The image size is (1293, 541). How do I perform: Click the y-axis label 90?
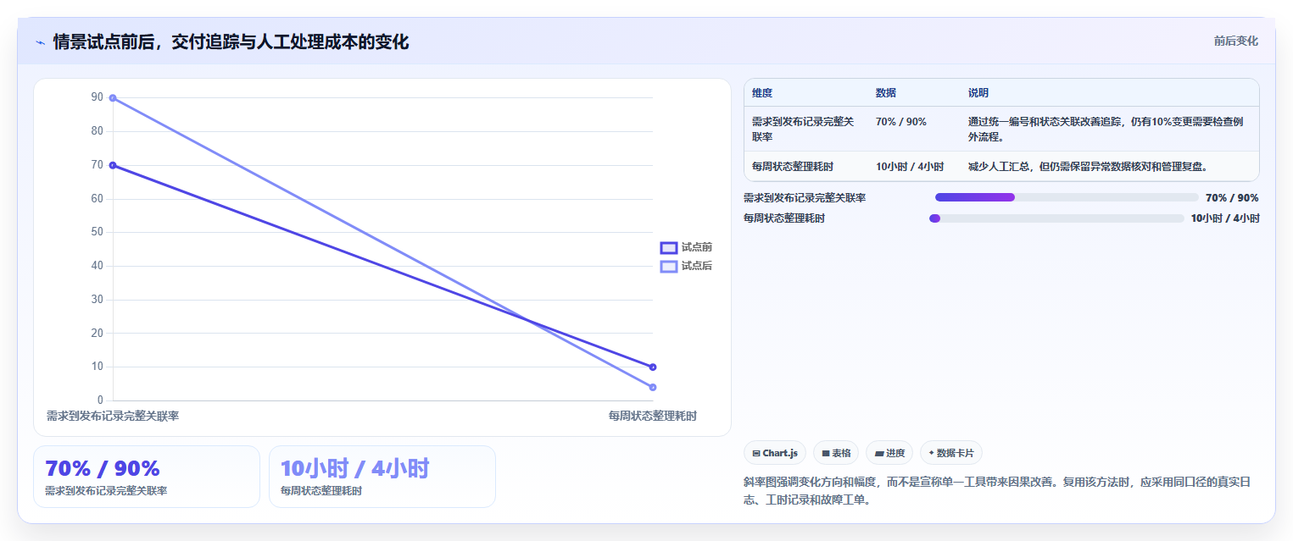(98, 97)
